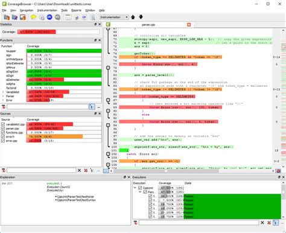Viewport: 286px width, 233px height.
Task: Open the Navigation menu
Action: coord(27,10)
